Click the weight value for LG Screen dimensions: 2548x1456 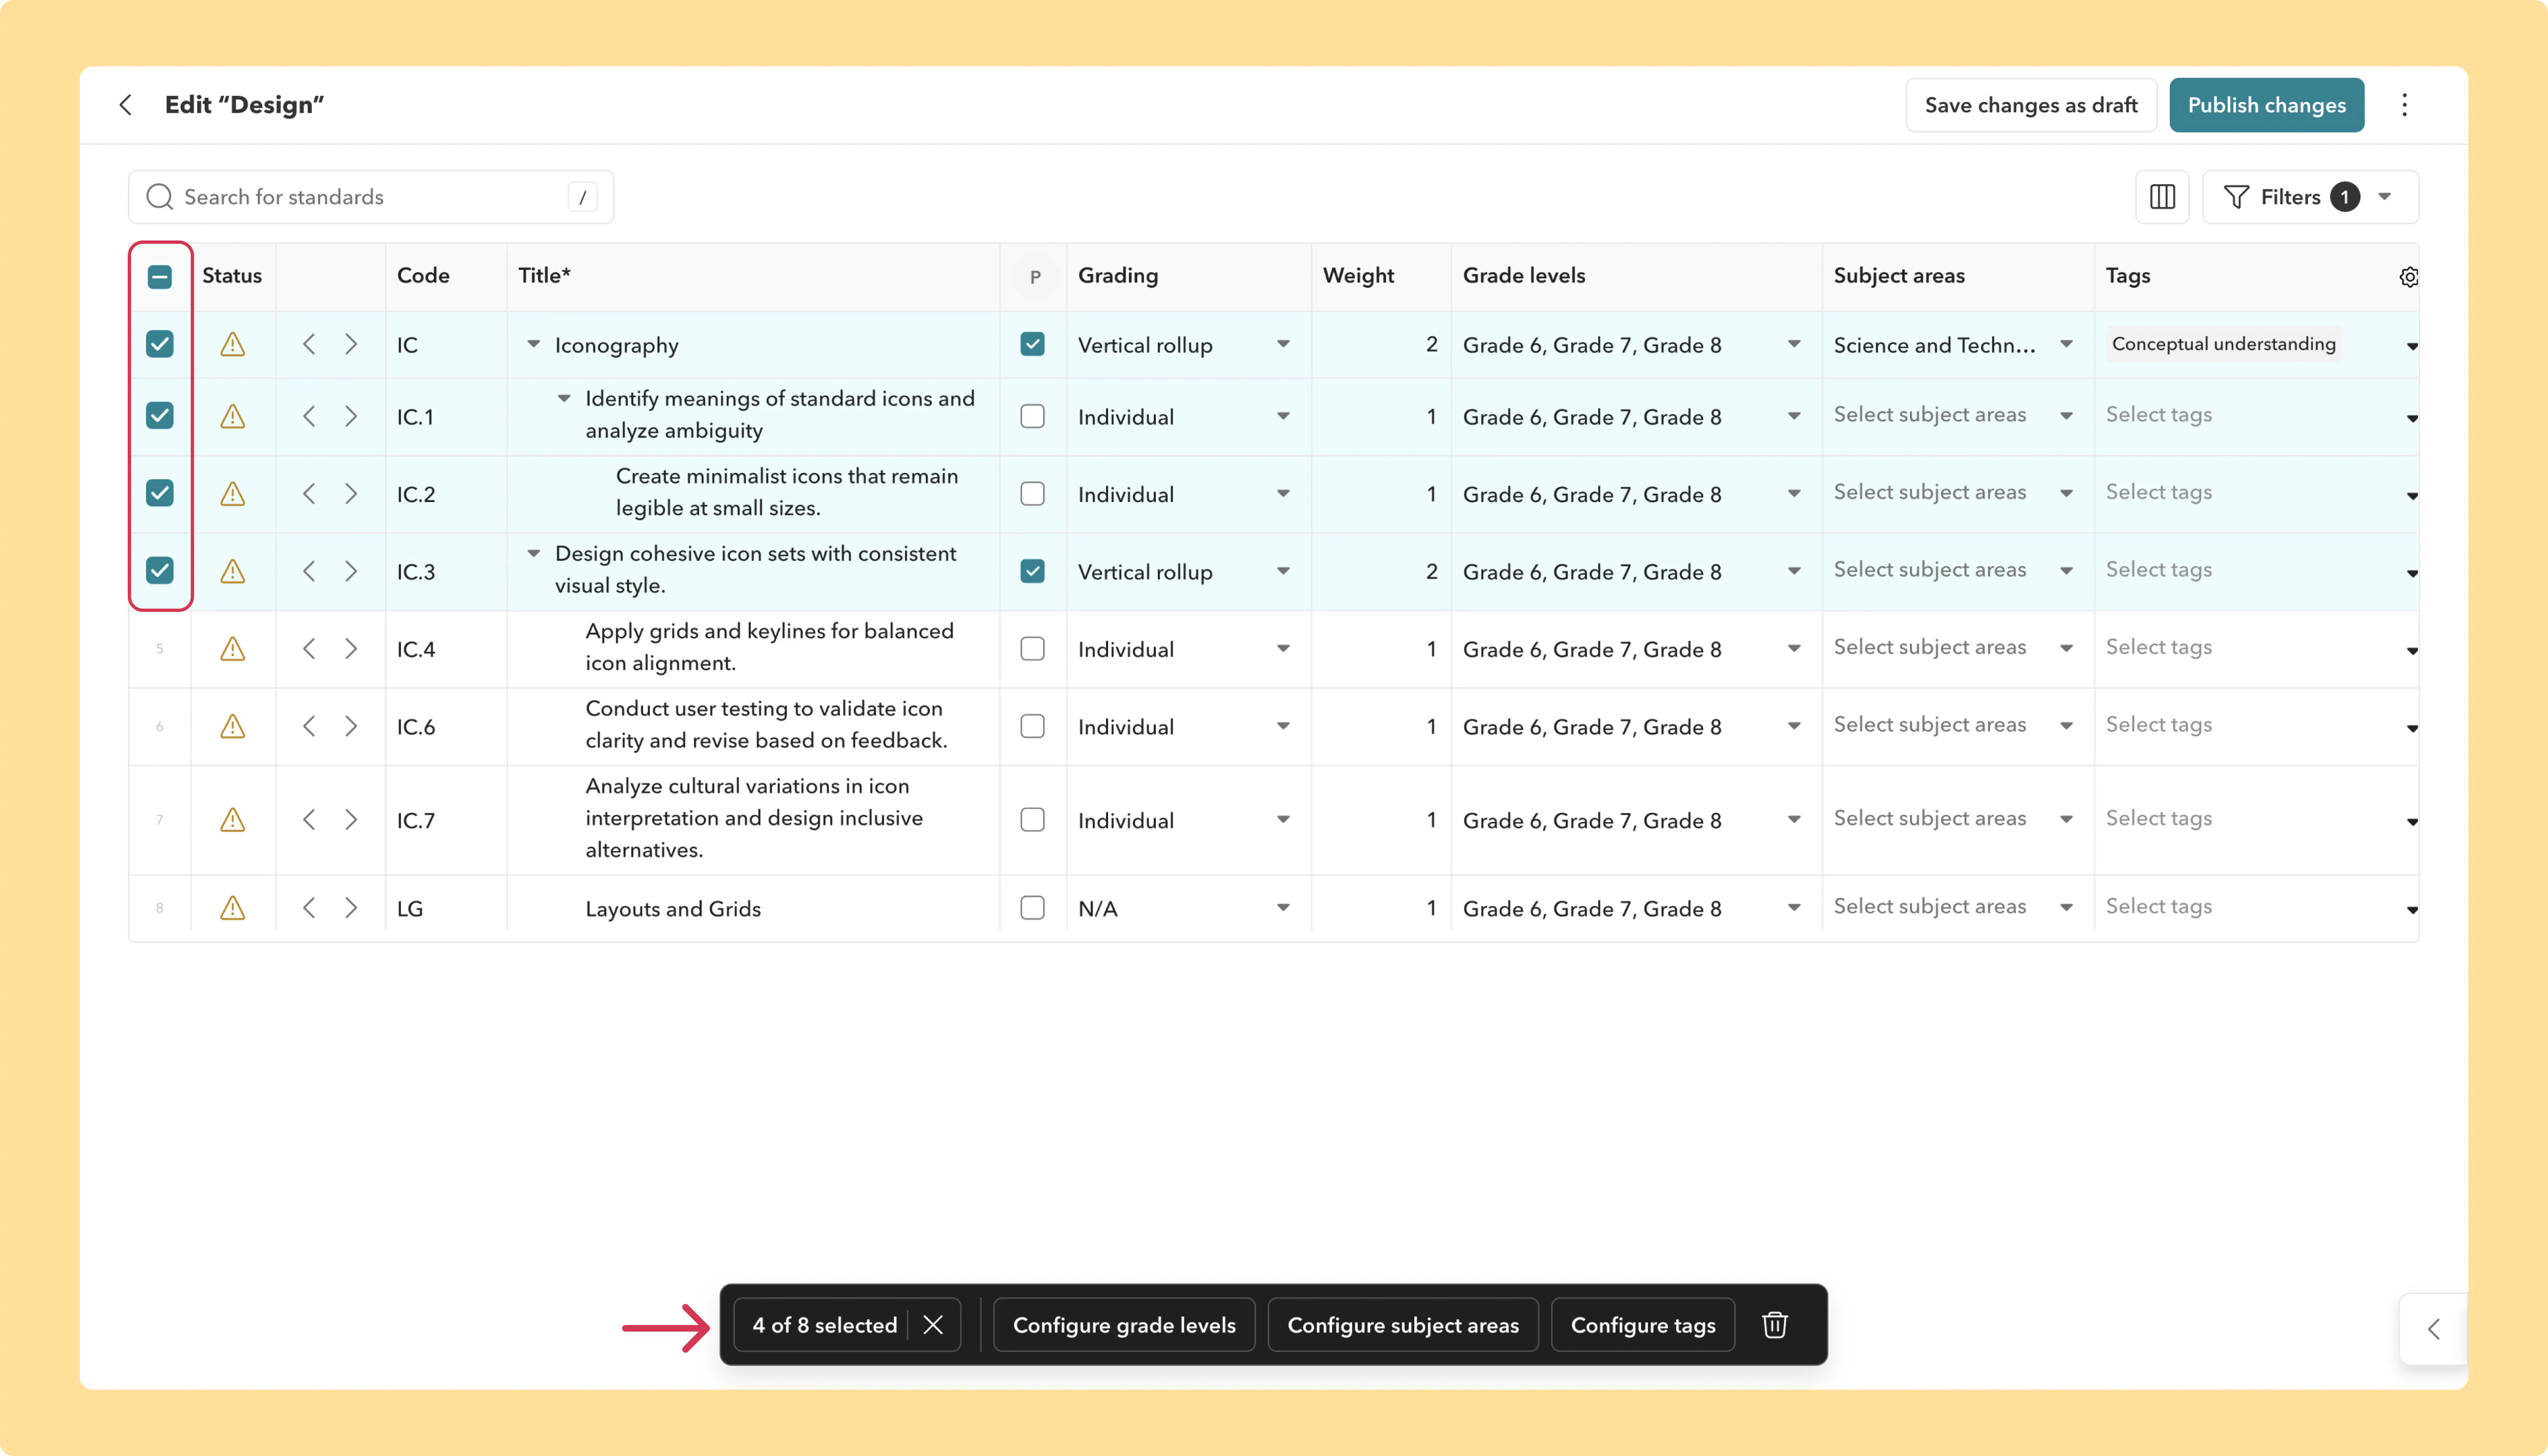click(1431, 909)
